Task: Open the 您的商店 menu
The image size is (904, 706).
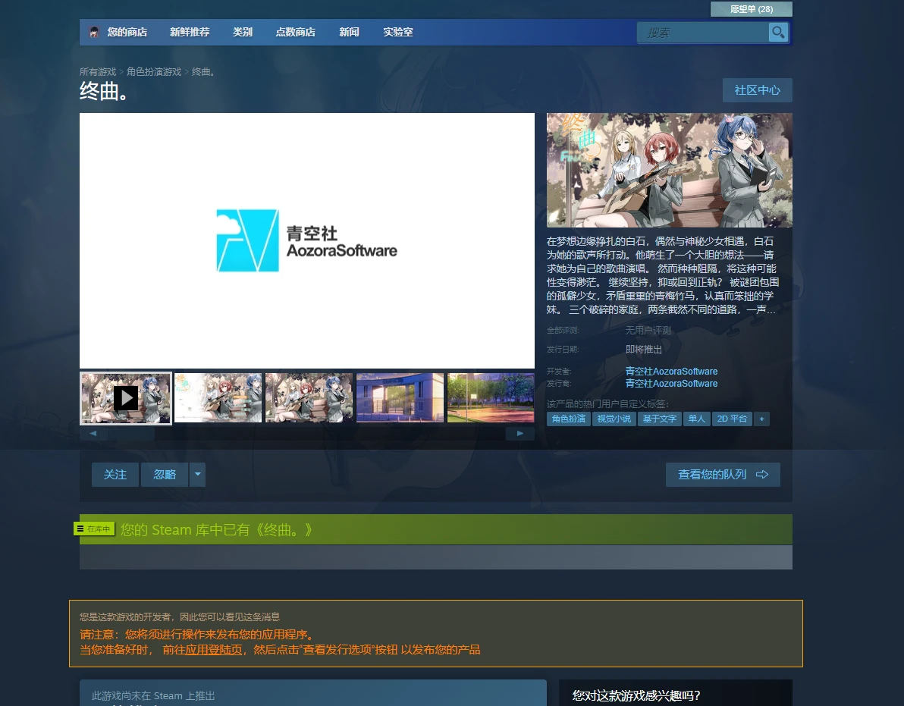Action: 127,33
